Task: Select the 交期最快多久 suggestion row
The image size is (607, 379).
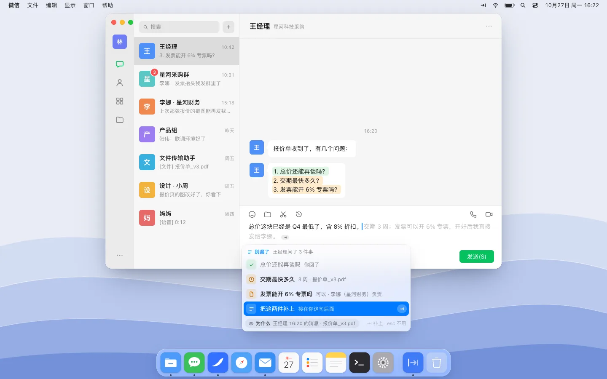Action: click(x=326, y=279)
